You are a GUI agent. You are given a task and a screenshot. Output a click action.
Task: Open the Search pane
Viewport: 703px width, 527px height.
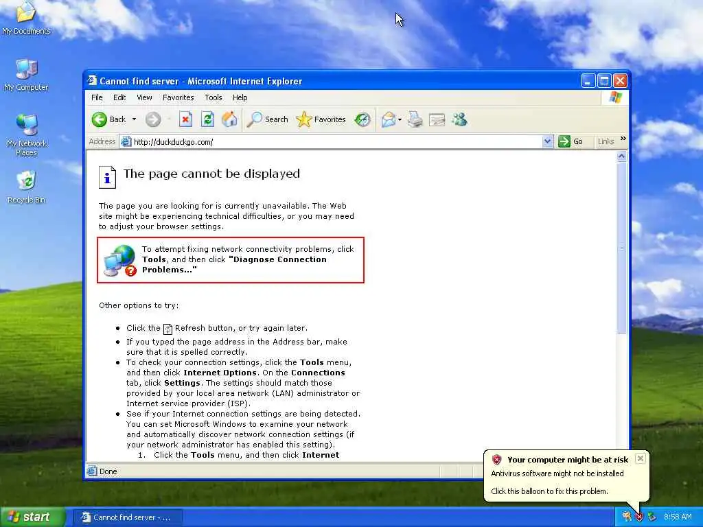[267, 119]
